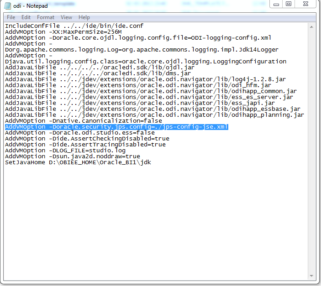
Task: Click the AssertCheckingDisabled=true line
Action: pyautogui.click(x=87, y=139)
